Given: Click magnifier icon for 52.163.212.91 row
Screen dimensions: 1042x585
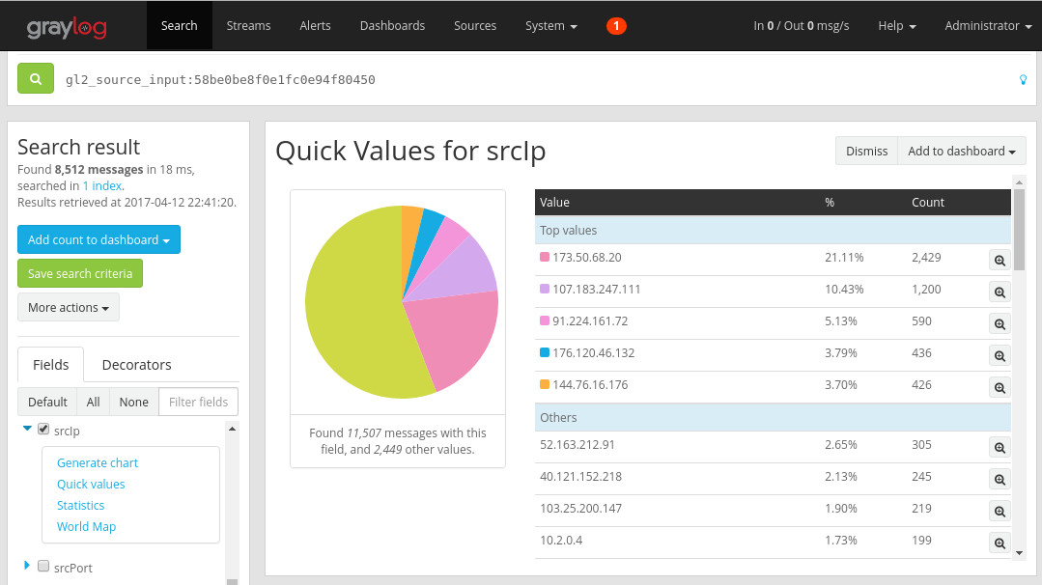Looking at the screenshot, I should point(1000,447).
